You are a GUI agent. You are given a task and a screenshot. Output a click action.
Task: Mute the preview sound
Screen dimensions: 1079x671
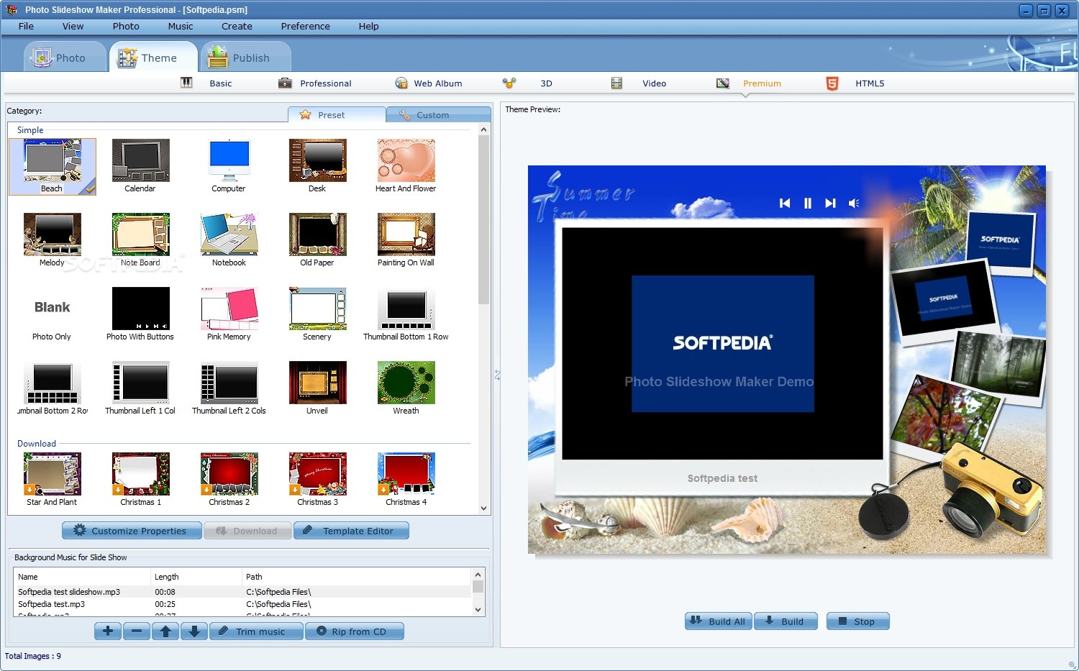pyautogui.click(x=854, y=204)
